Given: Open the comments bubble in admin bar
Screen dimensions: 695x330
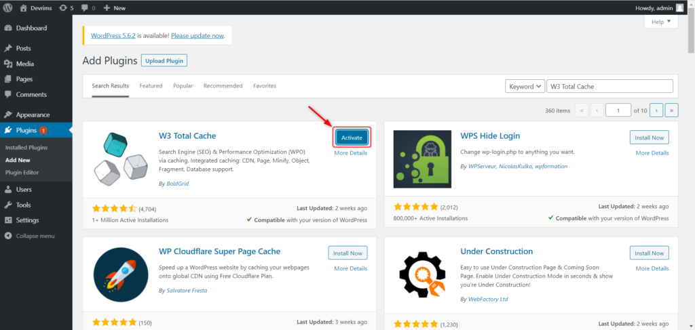Looking at the screenshot, I should tap(88, 8).
